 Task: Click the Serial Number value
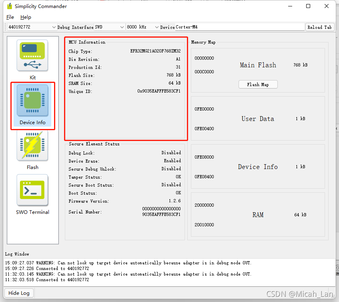(161, 211)
